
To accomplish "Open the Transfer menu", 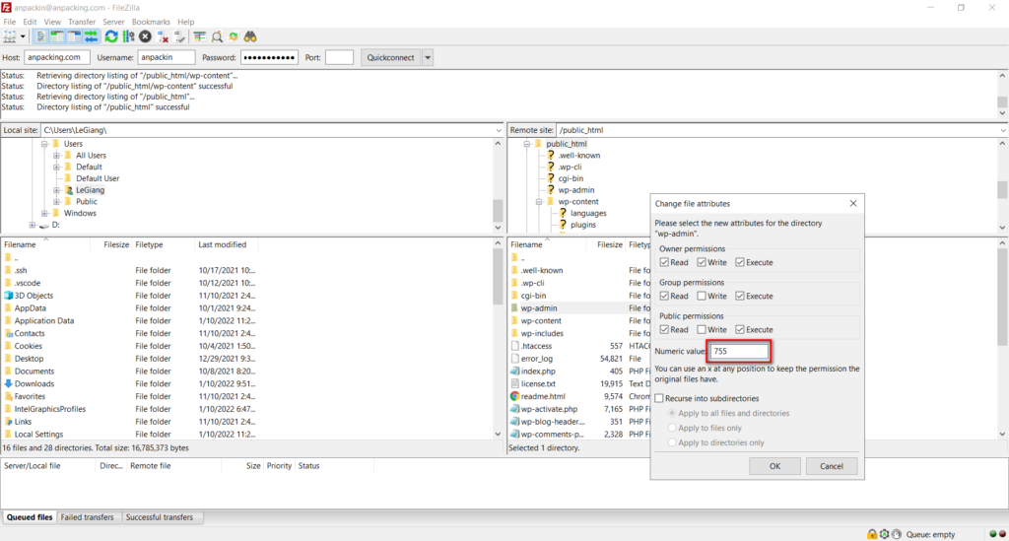I will (82, 22).
